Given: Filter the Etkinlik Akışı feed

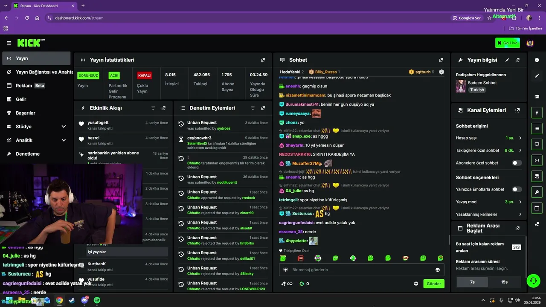Looking at the screenshot, I should click(x=153, y=108).
